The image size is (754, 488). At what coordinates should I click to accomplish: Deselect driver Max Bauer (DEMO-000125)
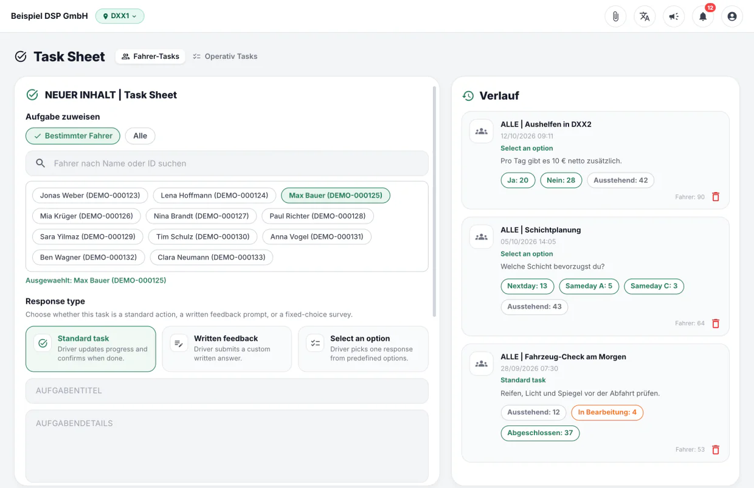tap(336, 195)
